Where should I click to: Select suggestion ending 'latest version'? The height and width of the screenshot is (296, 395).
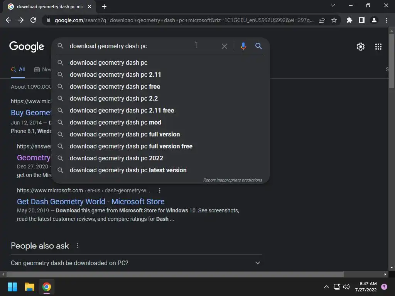161,170
